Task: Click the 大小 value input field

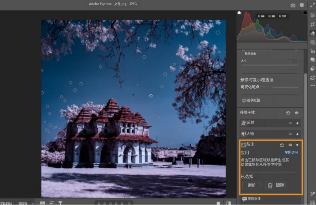Action: click(x=292, y=61)
